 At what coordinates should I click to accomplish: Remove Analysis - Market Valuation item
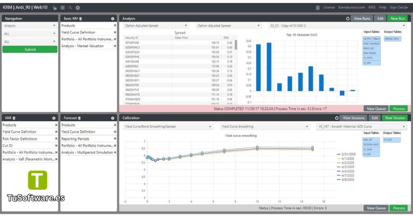tap(115, 46)
